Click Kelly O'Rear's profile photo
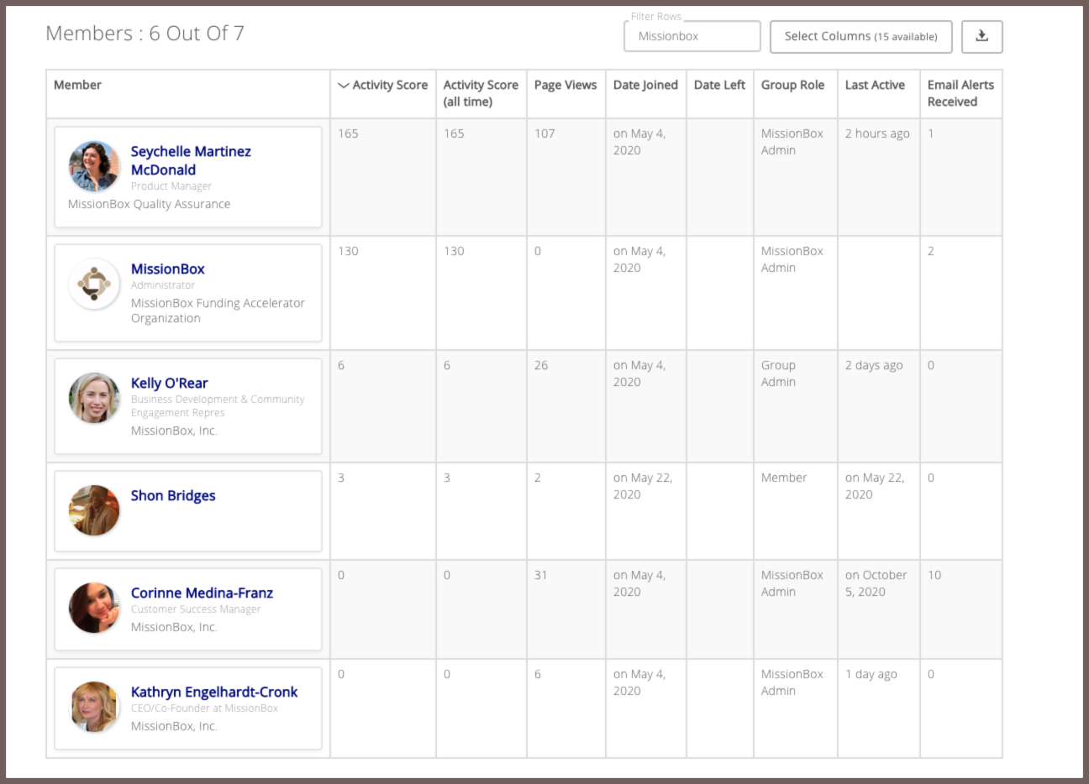 point(94,398)
